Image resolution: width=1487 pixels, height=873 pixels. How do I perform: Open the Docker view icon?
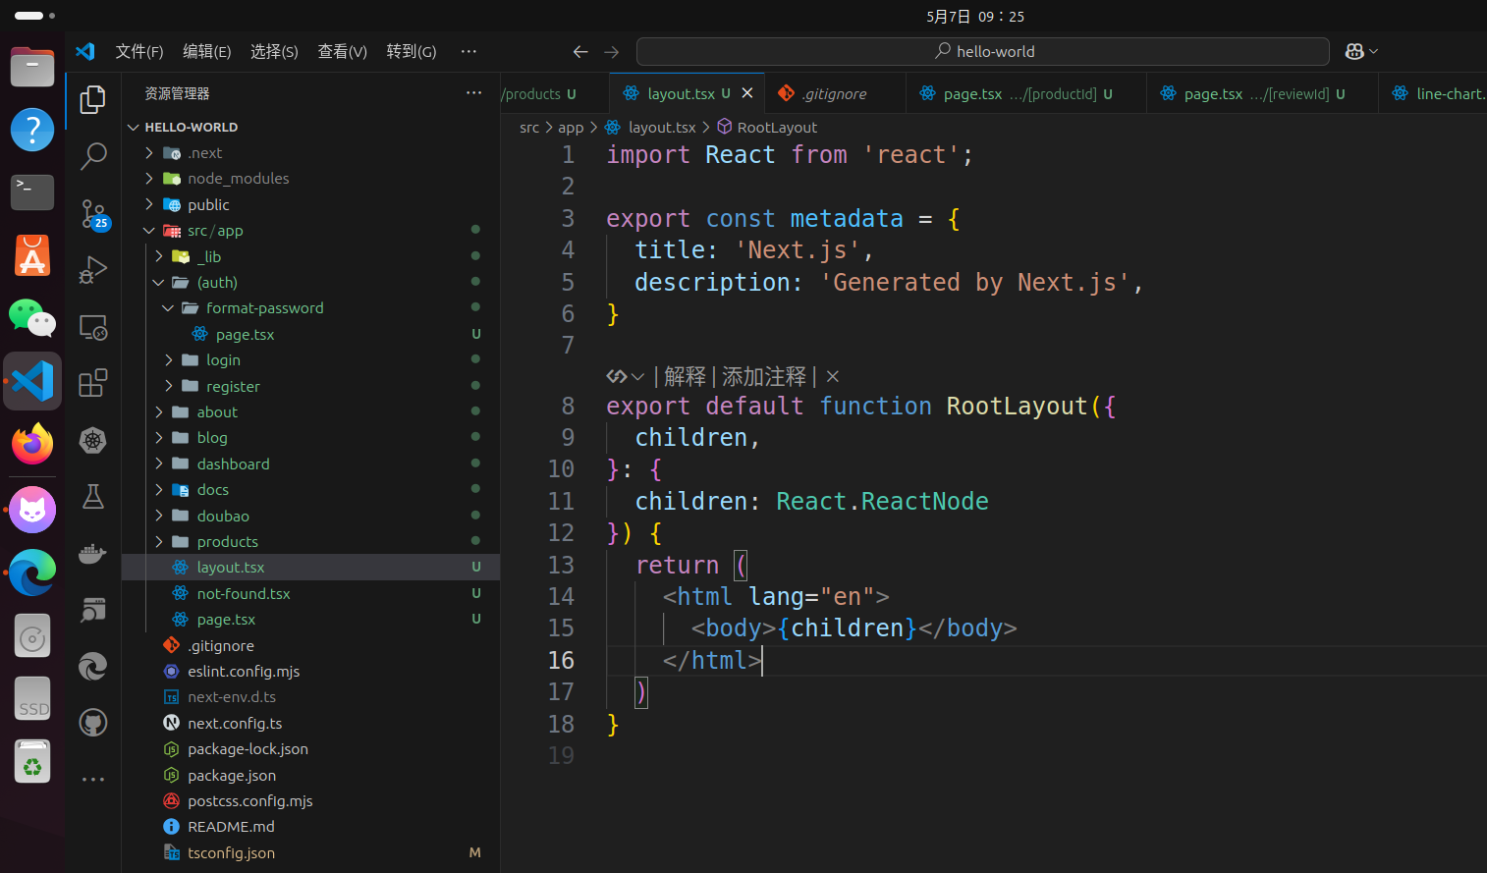pos(93,554)
